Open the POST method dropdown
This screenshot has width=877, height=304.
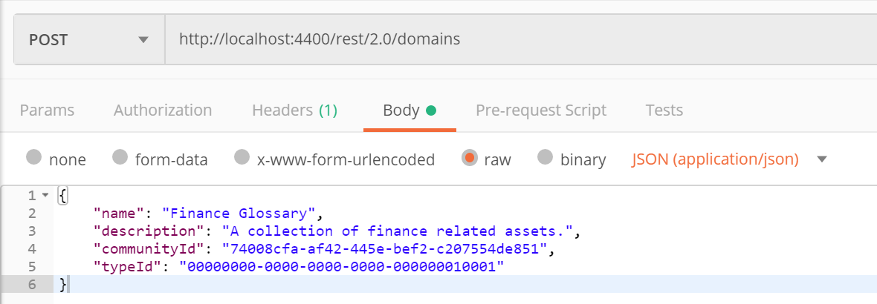[x=89, y=39]
